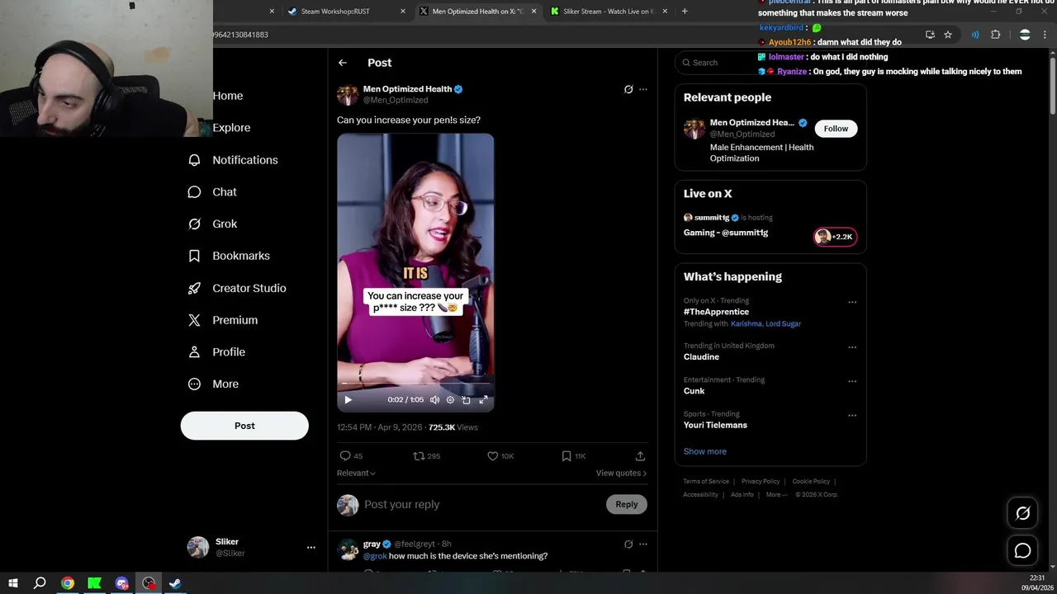Open the View quotes link

[621, 474]
